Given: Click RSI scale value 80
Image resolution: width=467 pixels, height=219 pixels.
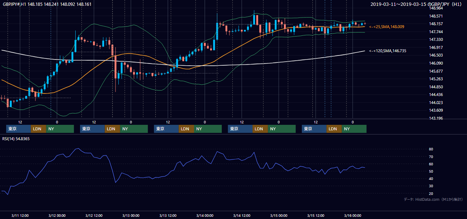Looking at the screenshot, I should tap(431, 149).
